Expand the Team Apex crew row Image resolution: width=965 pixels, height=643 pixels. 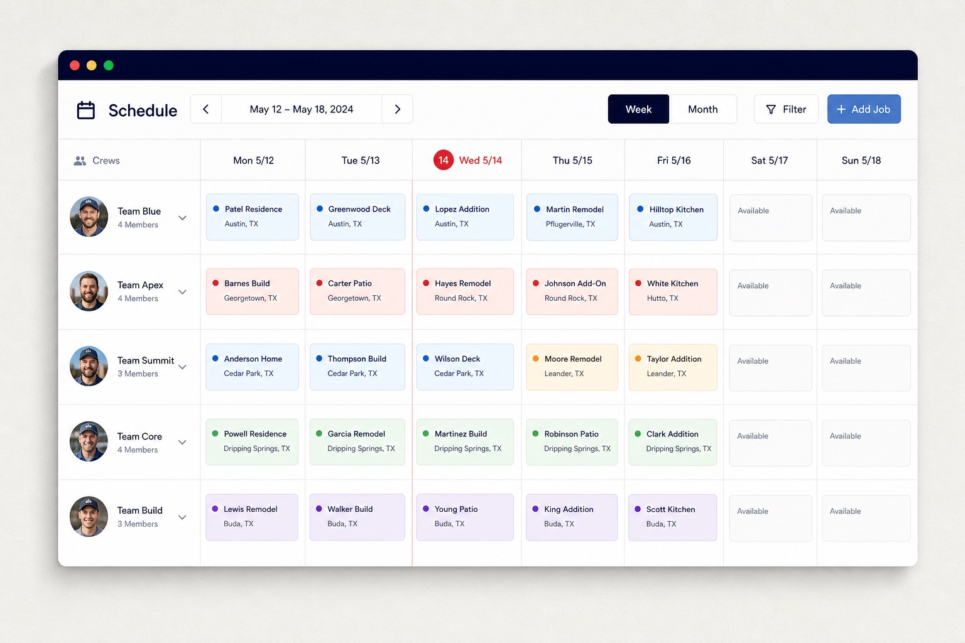(182, 292)
